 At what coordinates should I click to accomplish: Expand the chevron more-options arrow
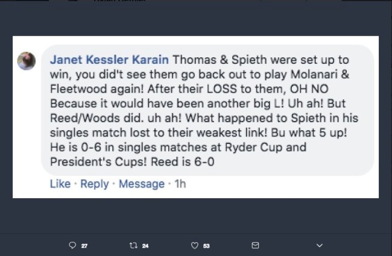[x=319, y=245]
